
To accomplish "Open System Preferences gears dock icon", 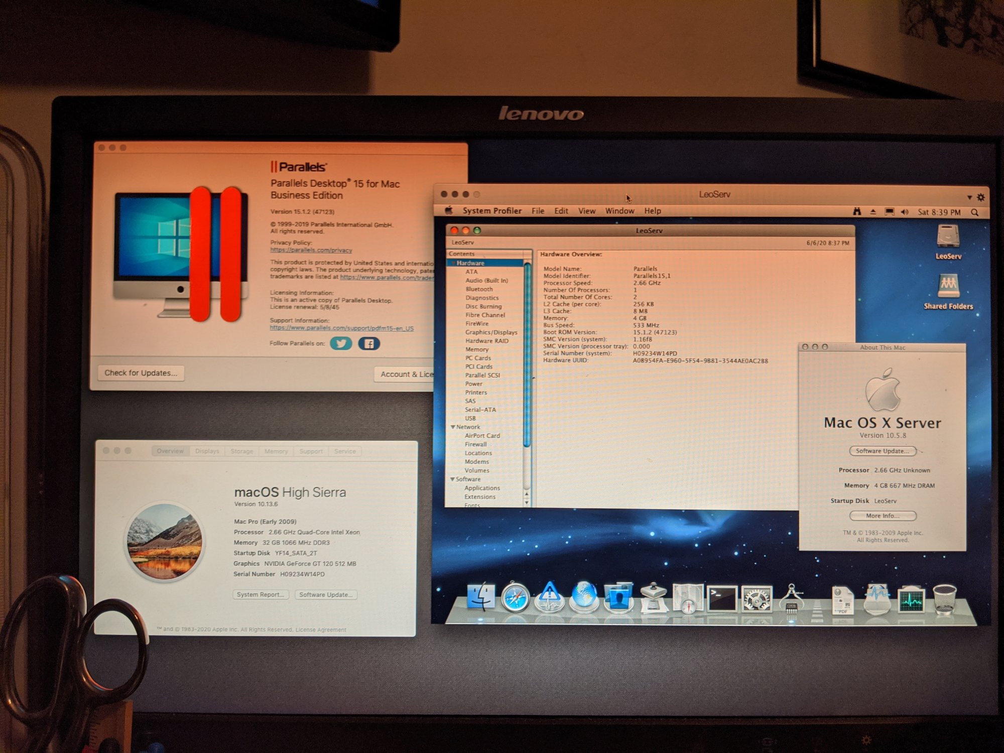I will (x=757, y=599).
